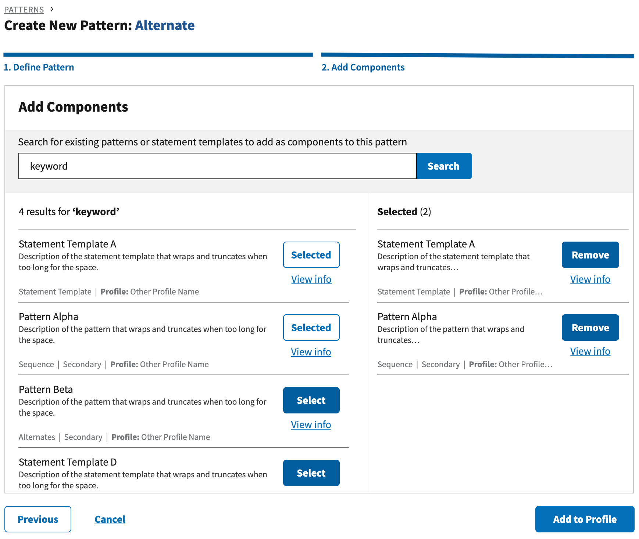639x539 pixels.
Task: Remove Statement Template A from selected list
Action: click(x=590, y=255)
